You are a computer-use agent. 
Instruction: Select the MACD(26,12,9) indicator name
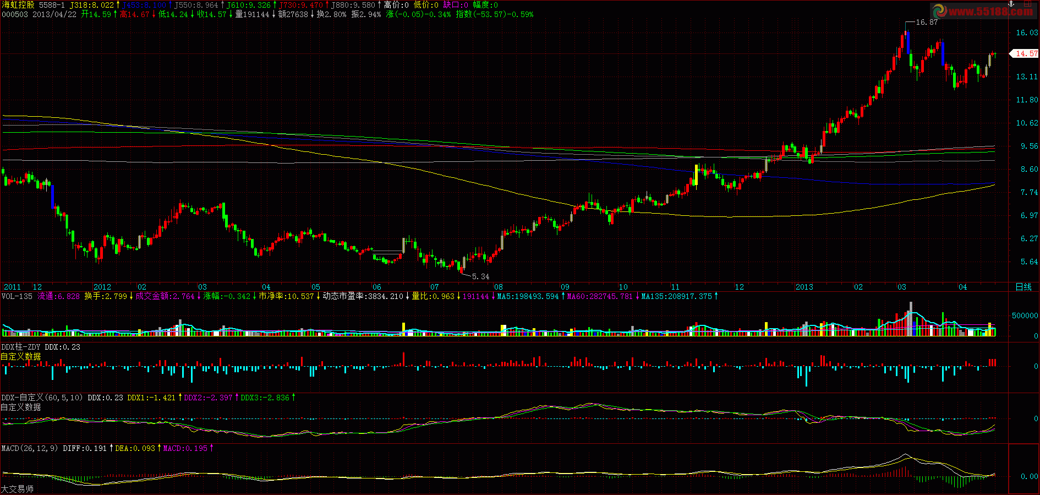[30, 448]
